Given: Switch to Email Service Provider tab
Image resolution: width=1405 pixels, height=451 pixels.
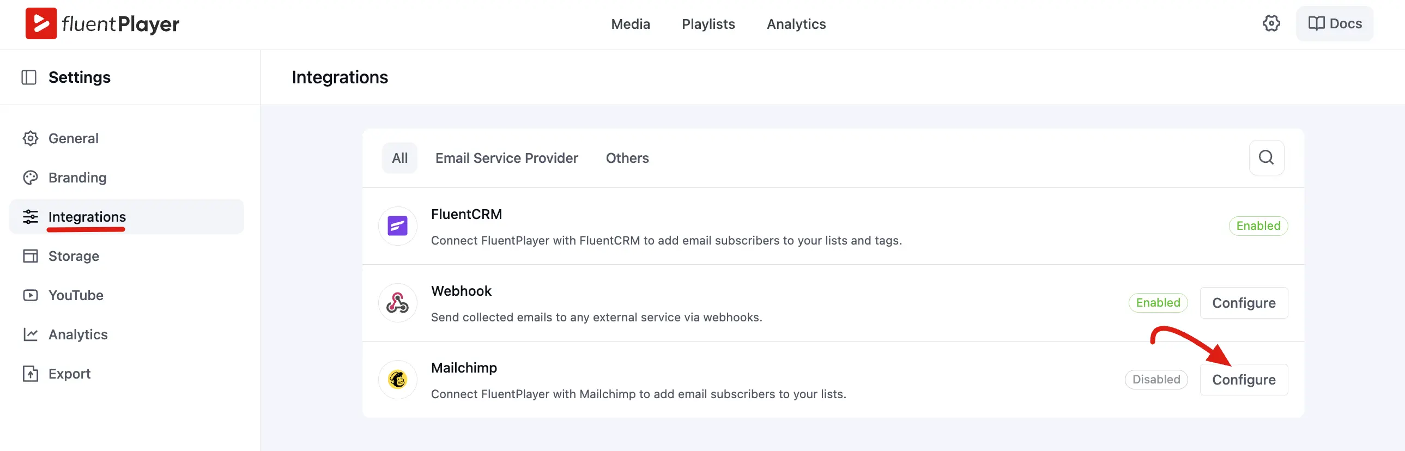Looking at the screenshot, I should click(506, 158).
